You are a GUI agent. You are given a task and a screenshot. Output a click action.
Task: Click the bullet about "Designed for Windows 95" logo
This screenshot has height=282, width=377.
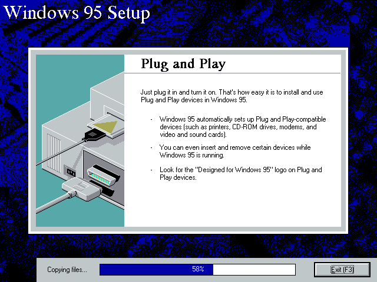241,174
